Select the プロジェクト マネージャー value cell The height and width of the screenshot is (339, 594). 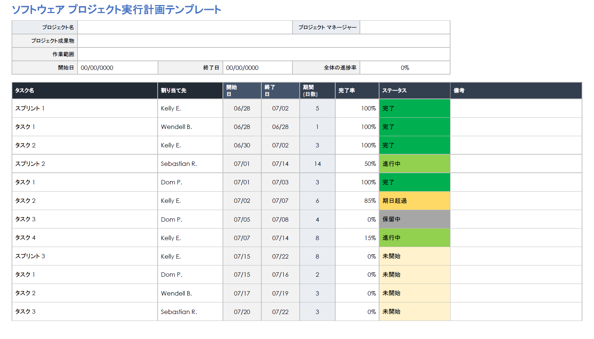pyautogui.click(x=405, y=27)
